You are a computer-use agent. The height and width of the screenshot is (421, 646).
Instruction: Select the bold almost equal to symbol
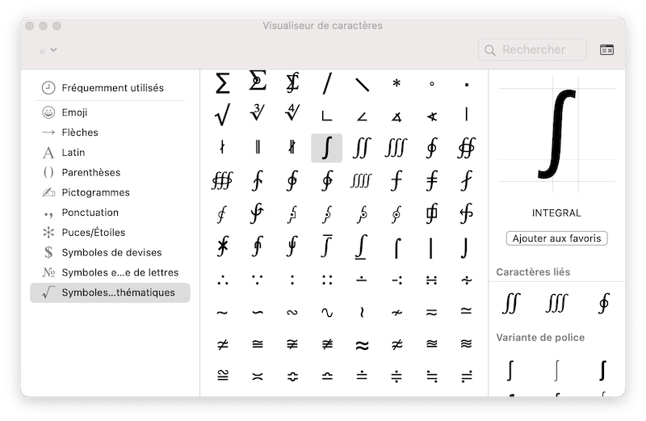(362, 345)
